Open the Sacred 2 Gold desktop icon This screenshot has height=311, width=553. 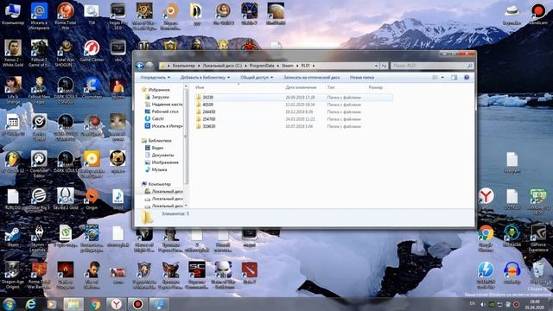(66, 199)
